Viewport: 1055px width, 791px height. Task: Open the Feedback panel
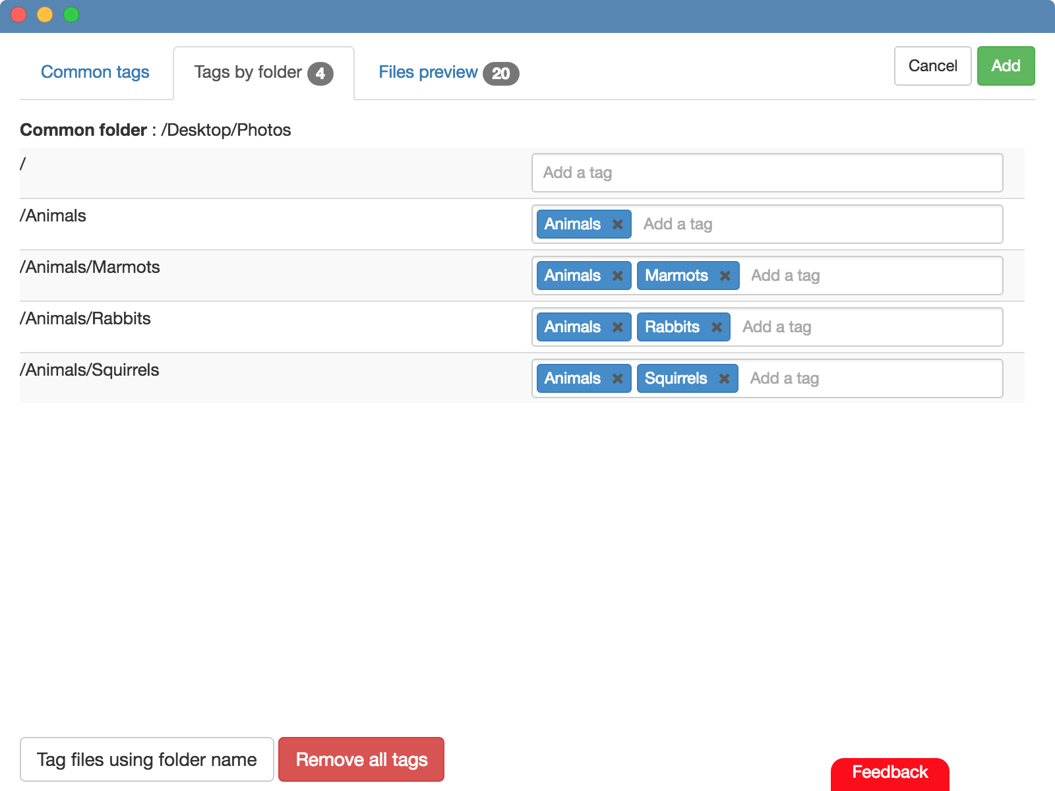889,772
